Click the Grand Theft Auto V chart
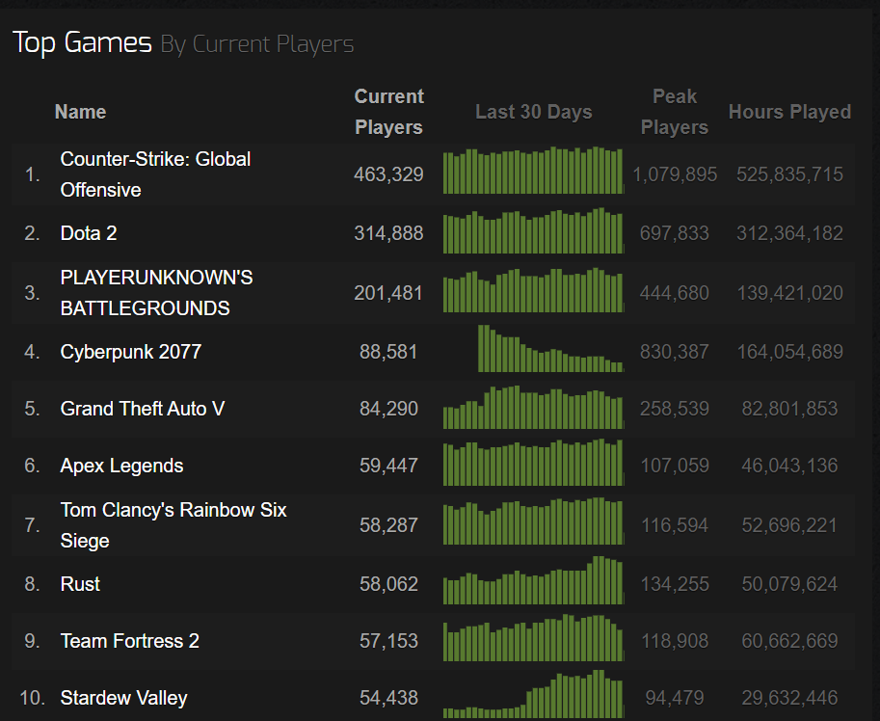This screenshot has height=721, width=880. 533,408
